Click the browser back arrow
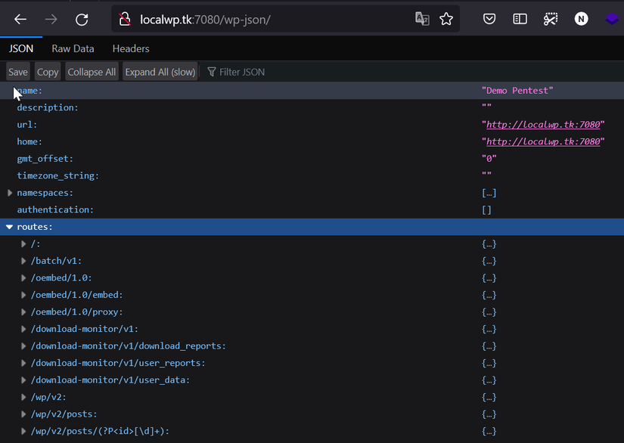The width and height of the screenshot is (624, 443). (x=20, y=20)
